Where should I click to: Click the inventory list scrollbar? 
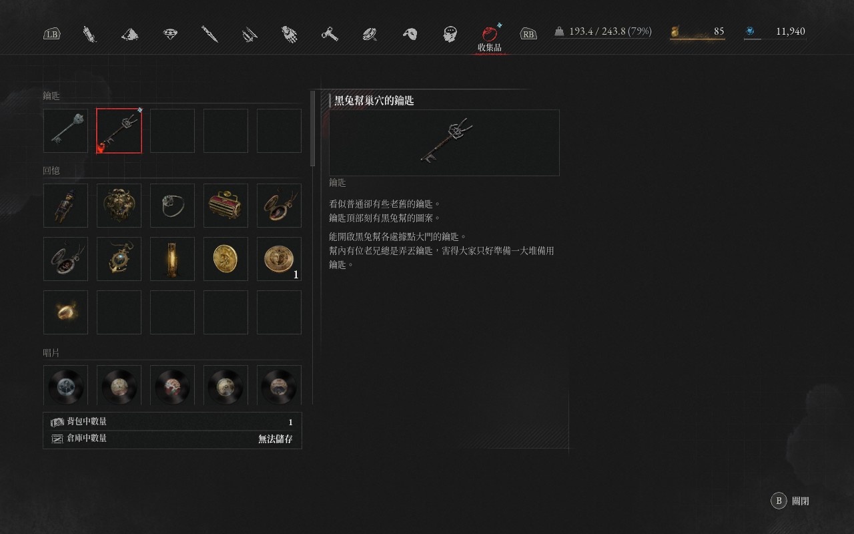coord(312,129)
